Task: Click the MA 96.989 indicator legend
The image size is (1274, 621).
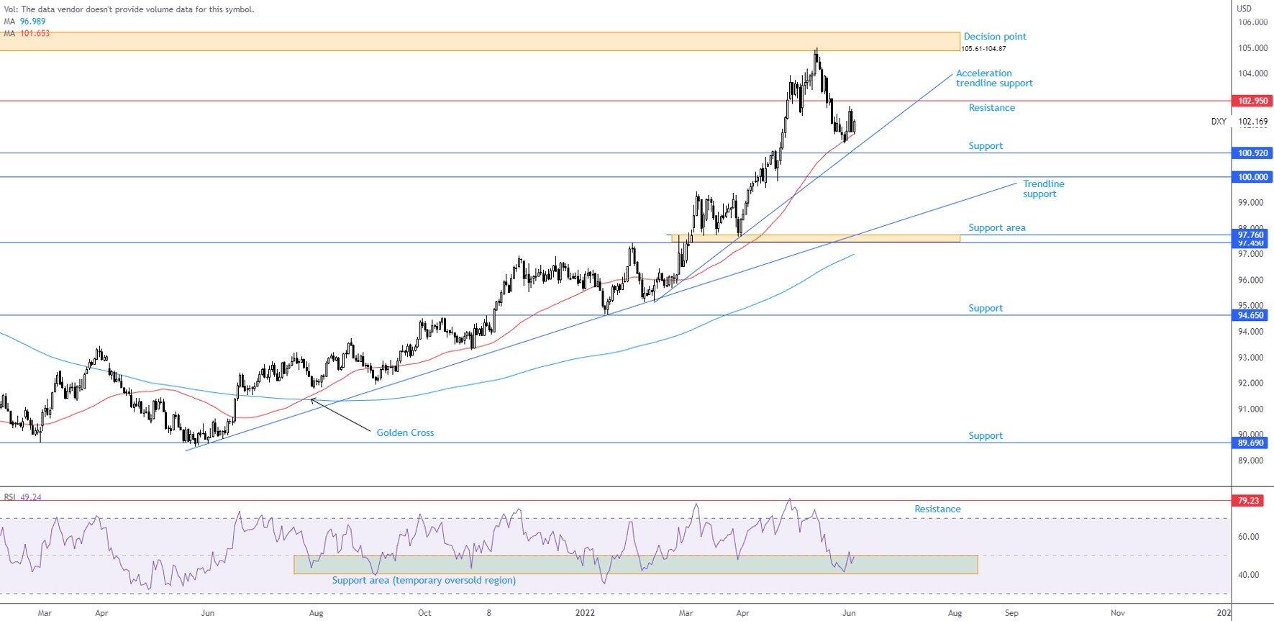Action: coord(24,22)
